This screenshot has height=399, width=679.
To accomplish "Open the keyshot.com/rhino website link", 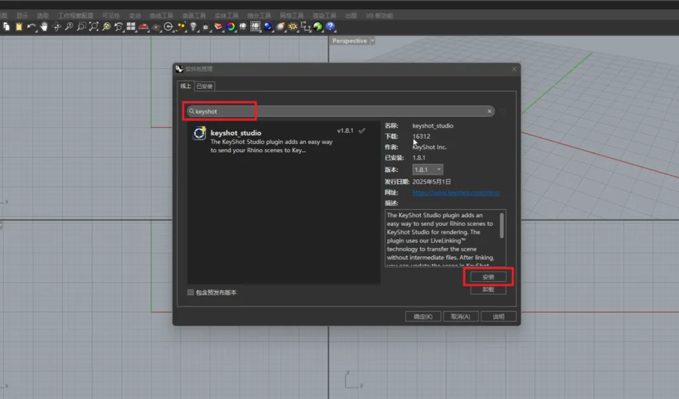I will click(x=456, y=192).
